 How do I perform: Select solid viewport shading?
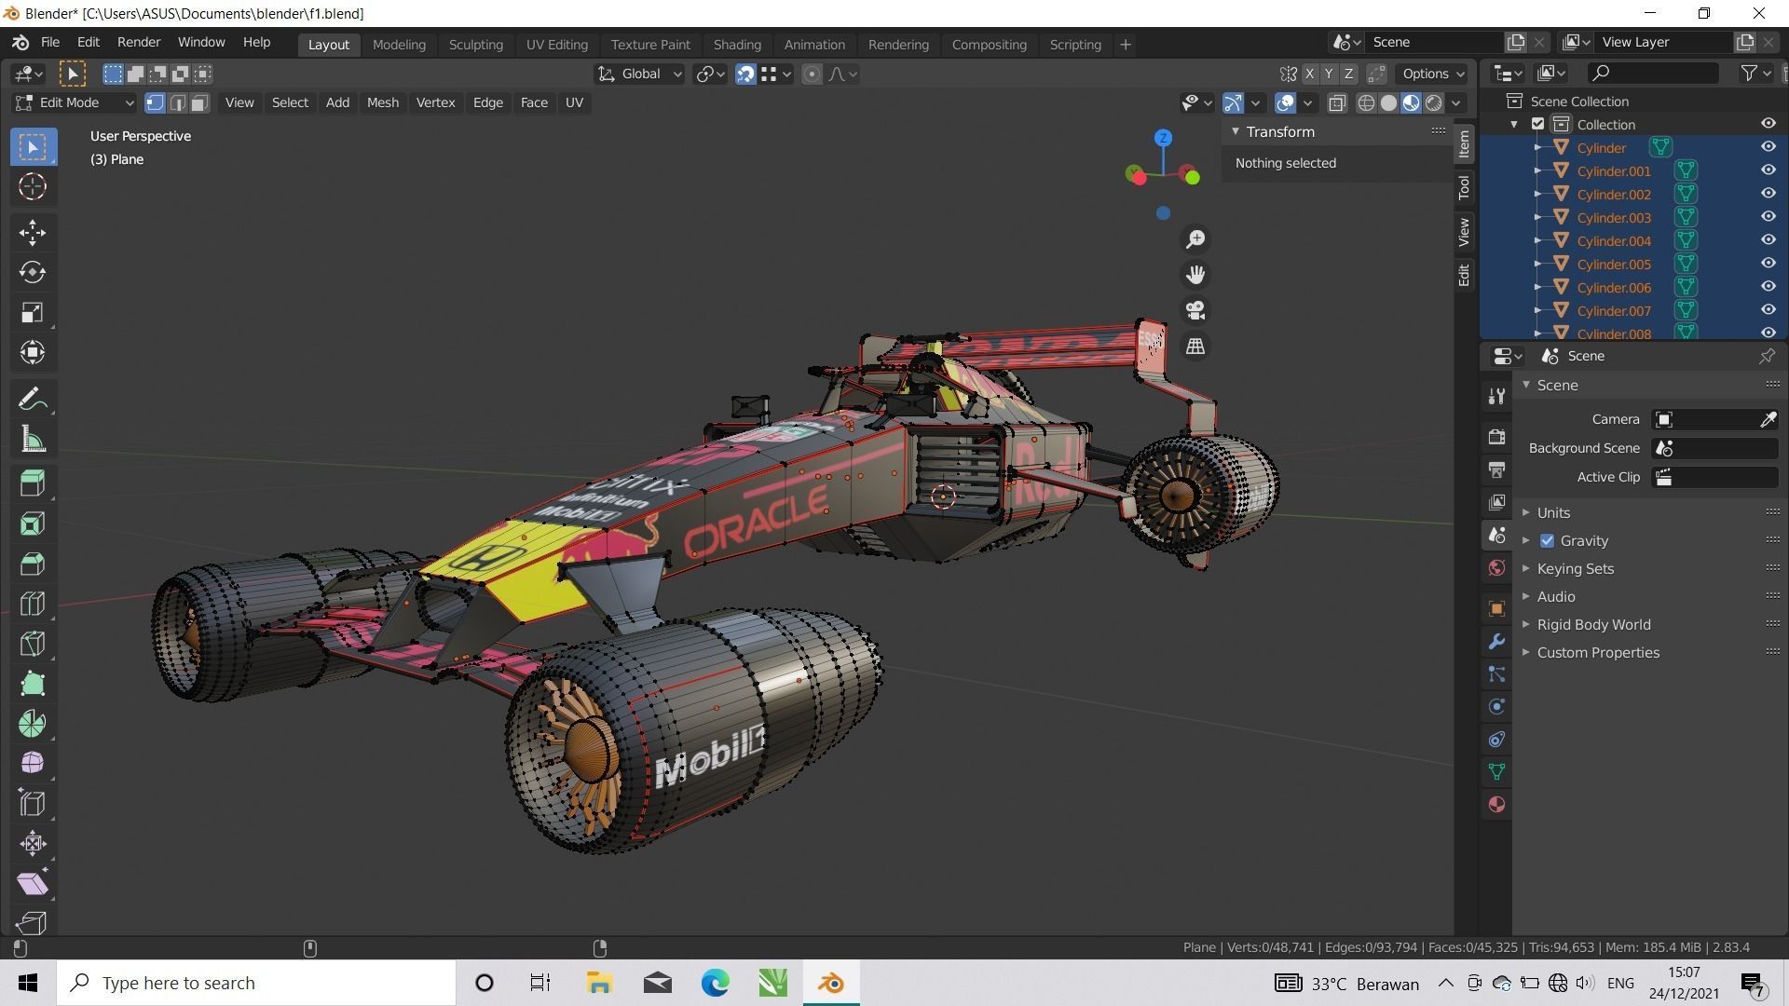[1388, 103]
